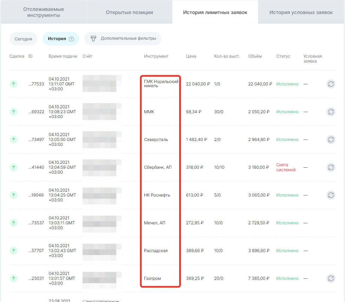Click the Условная заявка column header

pos(312,59)
